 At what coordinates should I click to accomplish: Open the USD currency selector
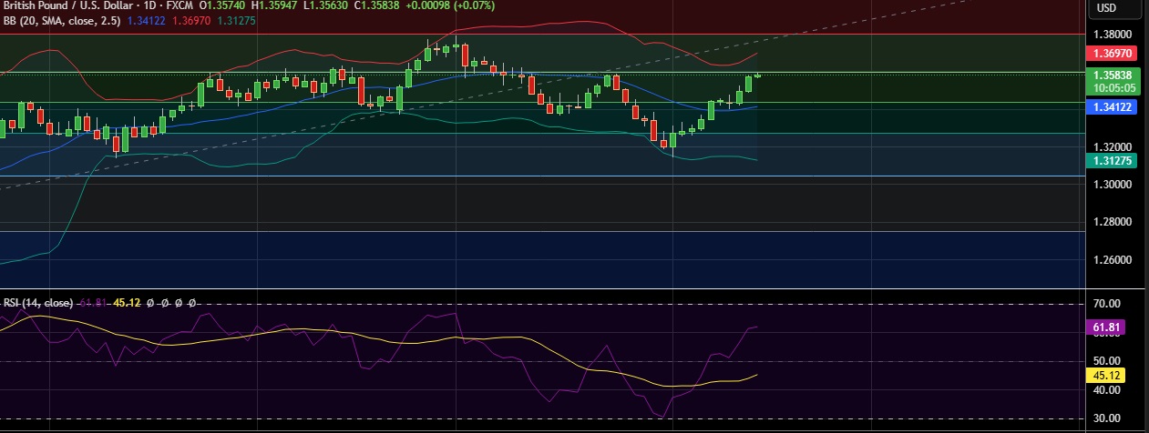coord(1106,8)
